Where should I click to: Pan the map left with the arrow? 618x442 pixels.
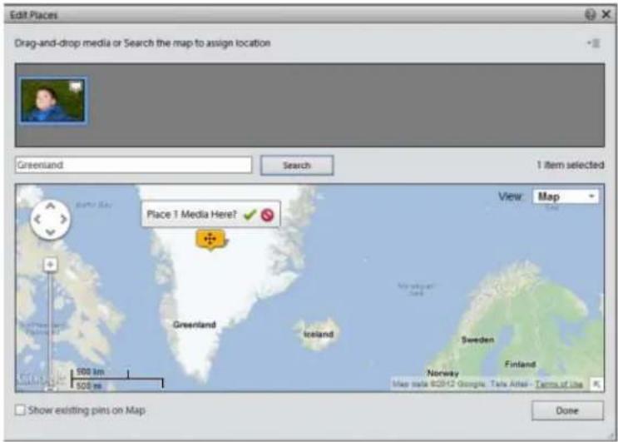tap(37, 219)
